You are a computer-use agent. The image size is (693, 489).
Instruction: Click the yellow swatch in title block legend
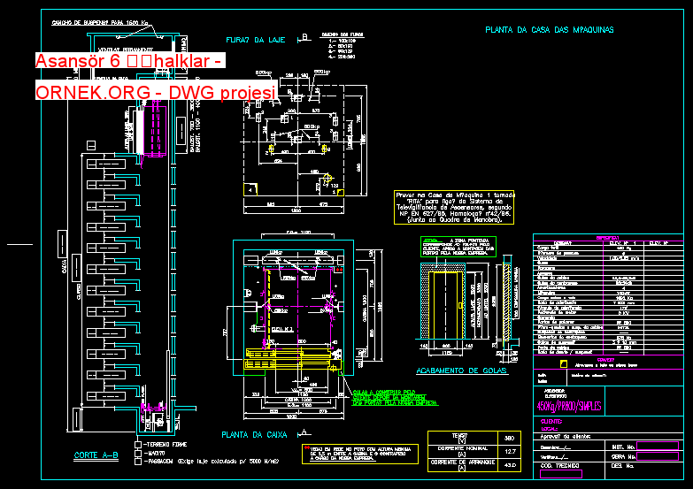[563, 363]
